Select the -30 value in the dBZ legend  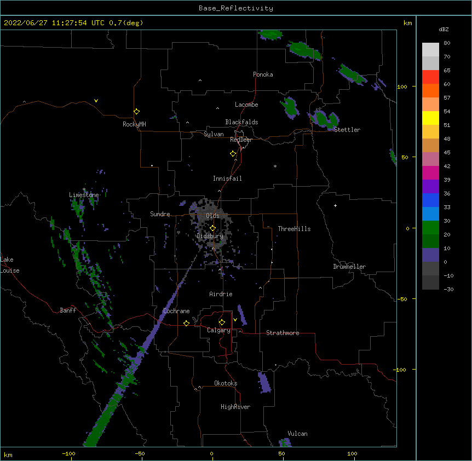(x=448, y=289)
